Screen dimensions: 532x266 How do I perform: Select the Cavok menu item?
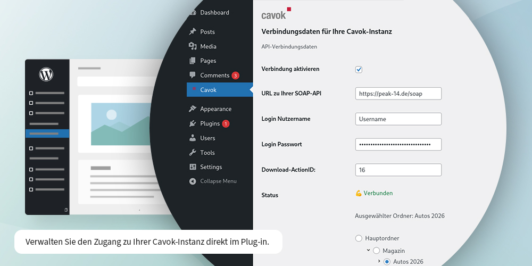(x=220, y=90)
